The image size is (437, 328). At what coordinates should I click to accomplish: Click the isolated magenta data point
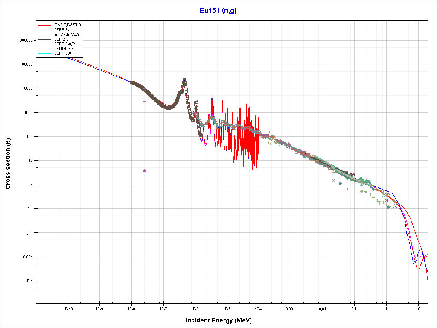(145, 170)
